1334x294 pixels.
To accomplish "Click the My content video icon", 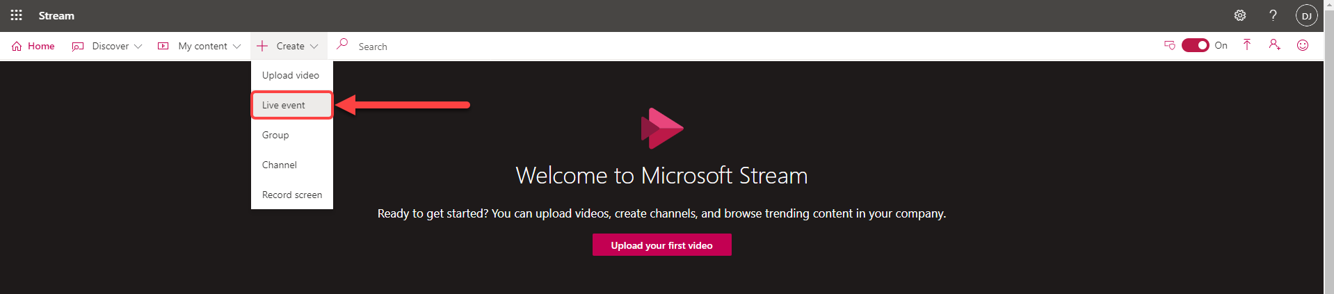I will pos(163,46).
